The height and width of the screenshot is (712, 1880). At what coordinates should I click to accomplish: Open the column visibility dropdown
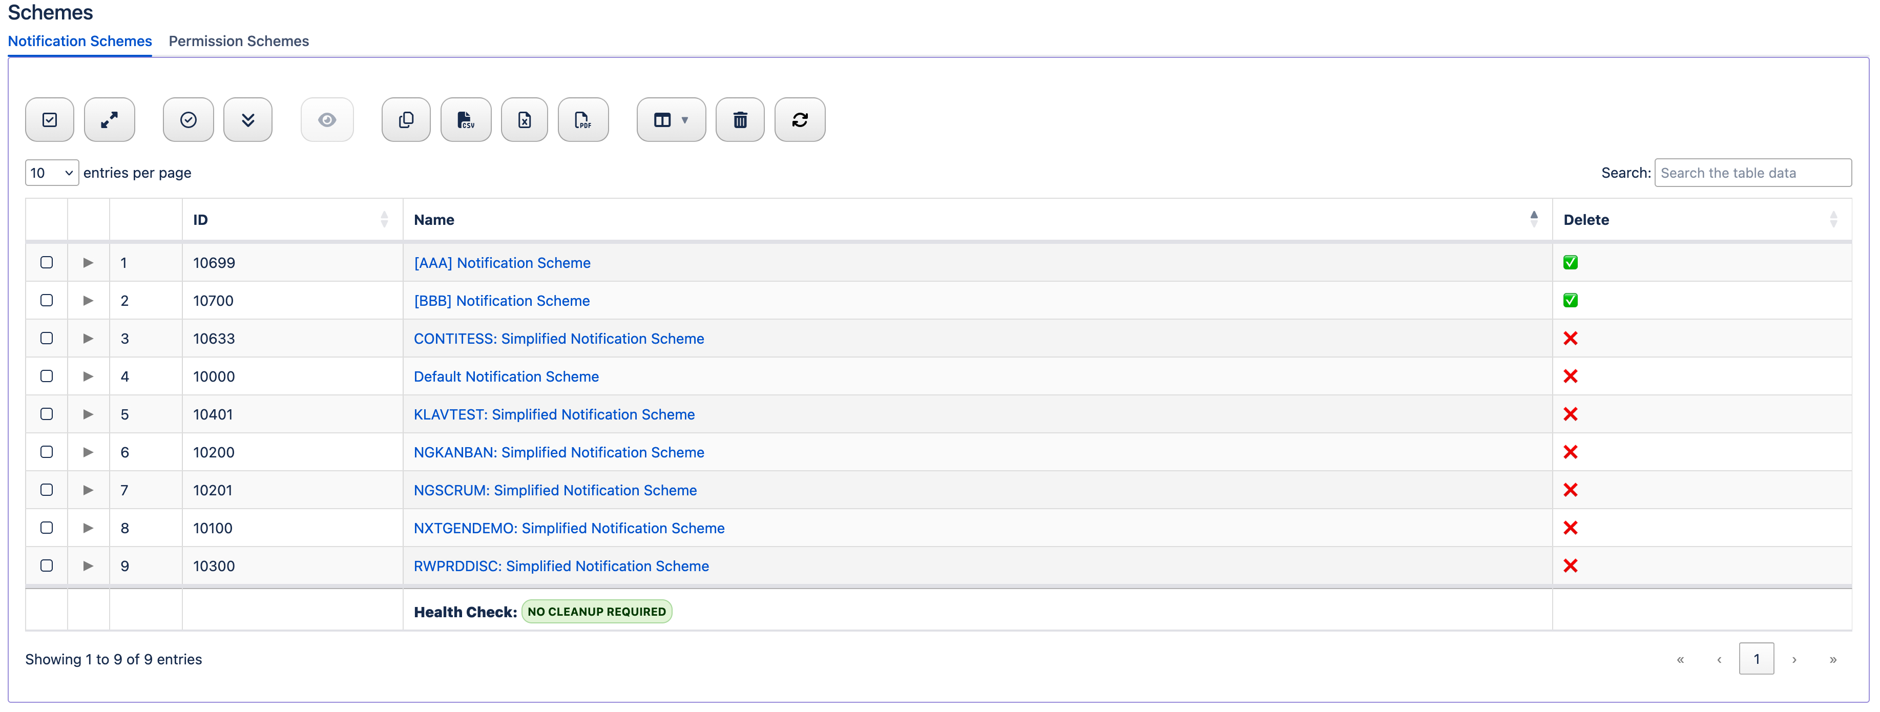click(x=670, y=120)
